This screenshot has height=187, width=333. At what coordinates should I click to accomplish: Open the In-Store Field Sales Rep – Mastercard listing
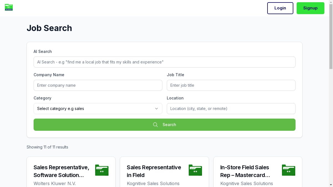click(x=245, y=171)
